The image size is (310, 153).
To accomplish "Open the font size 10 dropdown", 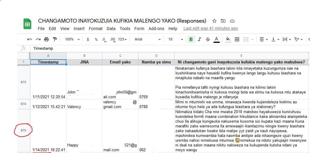I will tap(176, 39).
